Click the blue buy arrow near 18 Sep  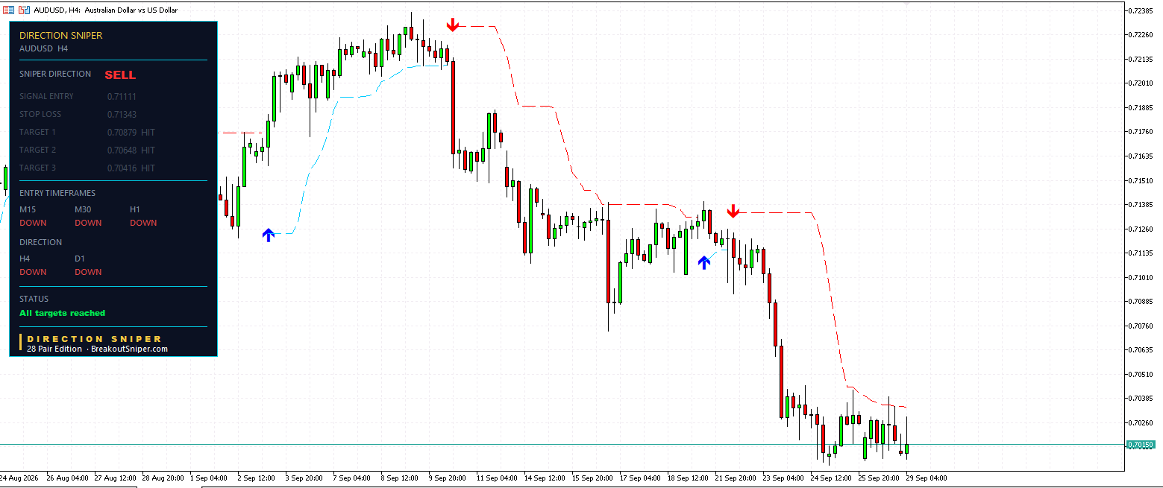[703, 262]
